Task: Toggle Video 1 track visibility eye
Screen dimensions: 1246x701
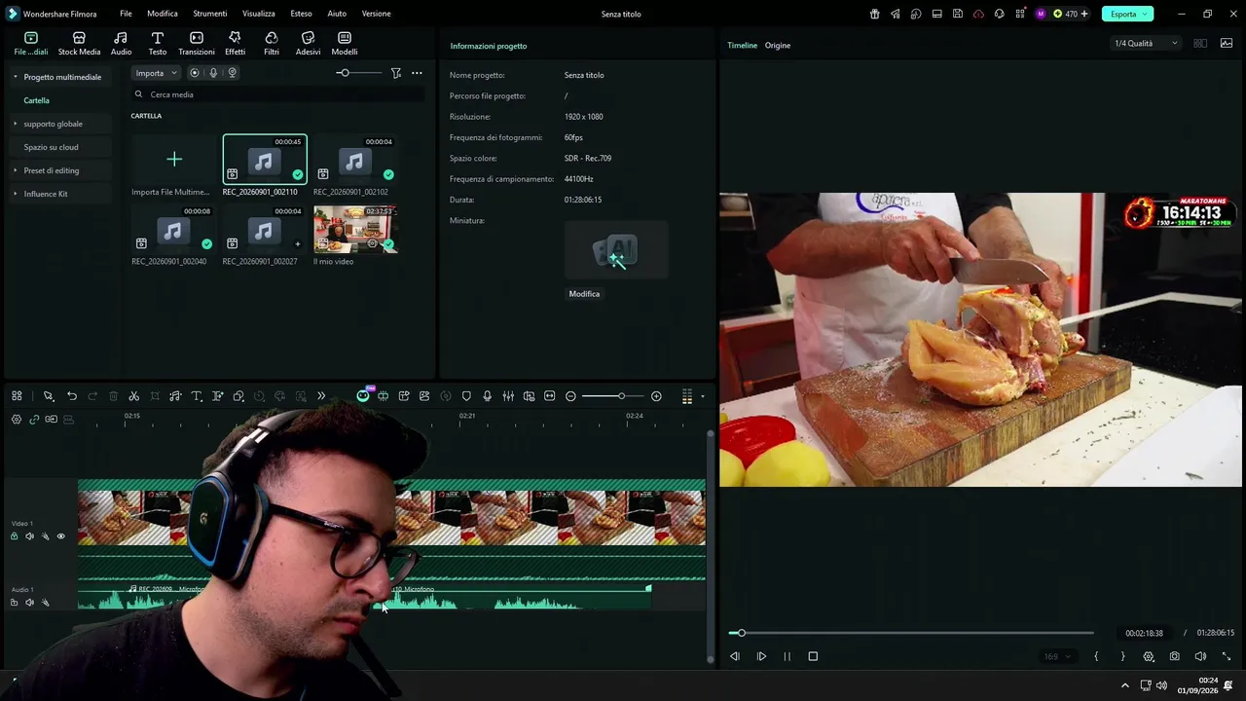Action: pos(60,536)
